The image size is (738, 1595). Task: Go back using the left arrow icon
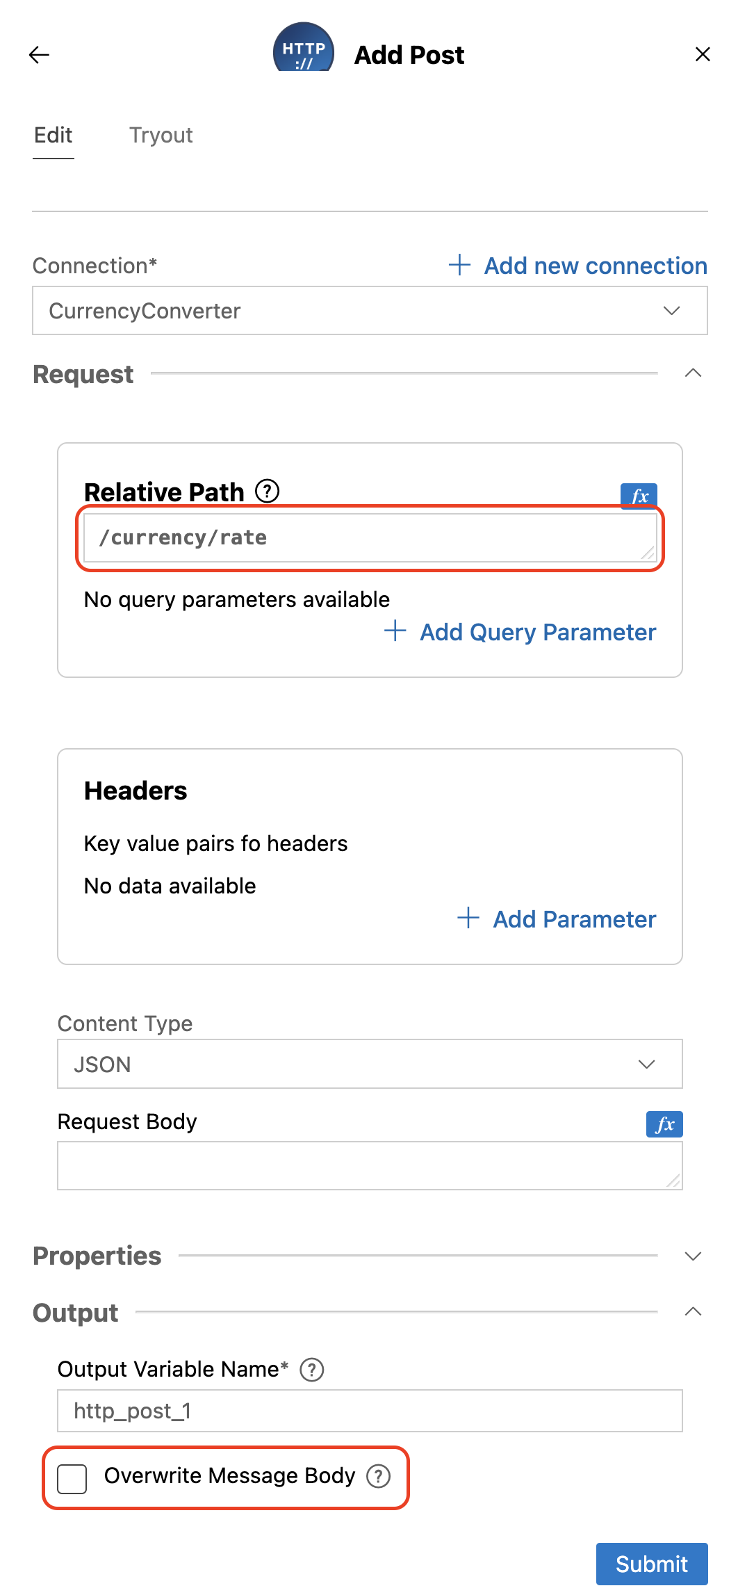point(39,54)
